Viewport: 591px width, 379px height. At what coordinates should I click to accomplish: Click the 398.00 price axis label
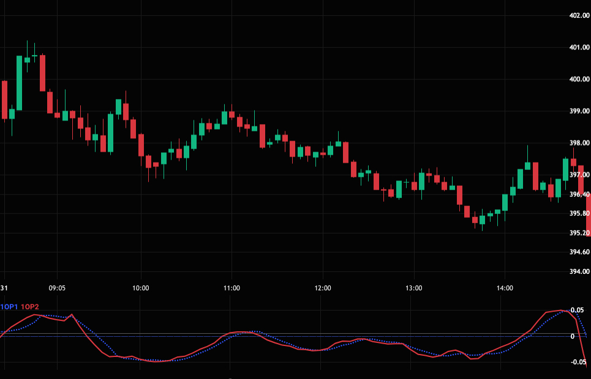tap(579, 143)
